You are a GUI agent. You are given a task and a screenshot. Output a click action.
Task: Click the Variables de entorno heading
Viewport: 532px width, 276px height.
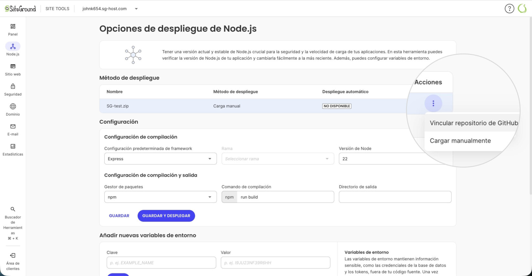coord(367,252)
